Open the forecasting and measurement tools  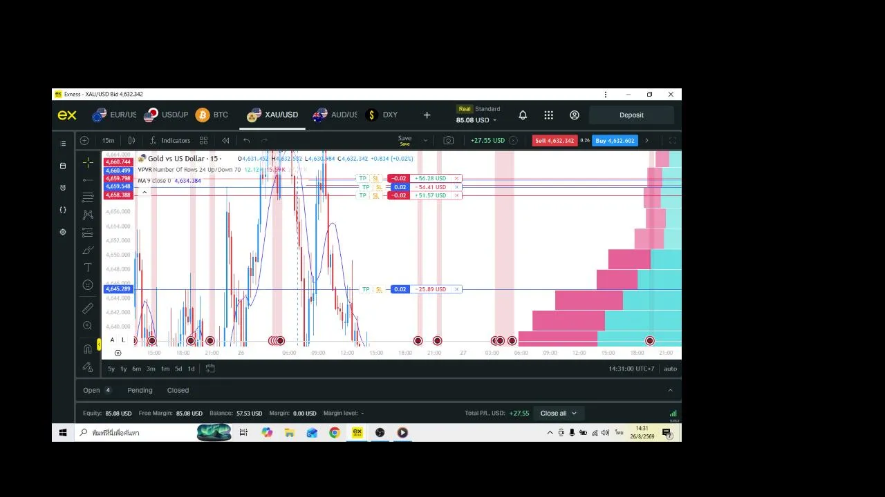[88, 233]
